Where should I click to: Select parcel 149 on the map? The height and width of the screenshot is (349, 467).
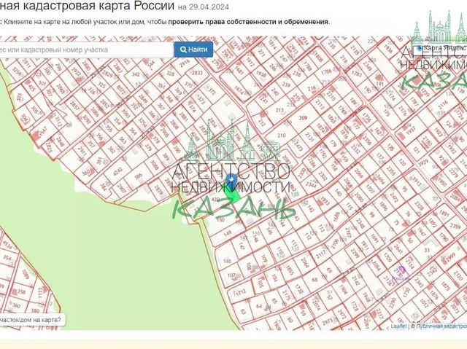[227, 234]
